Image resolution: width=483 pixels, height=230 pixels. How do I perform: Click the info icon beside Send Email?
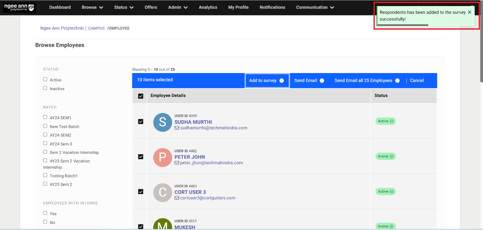(322, 80)
